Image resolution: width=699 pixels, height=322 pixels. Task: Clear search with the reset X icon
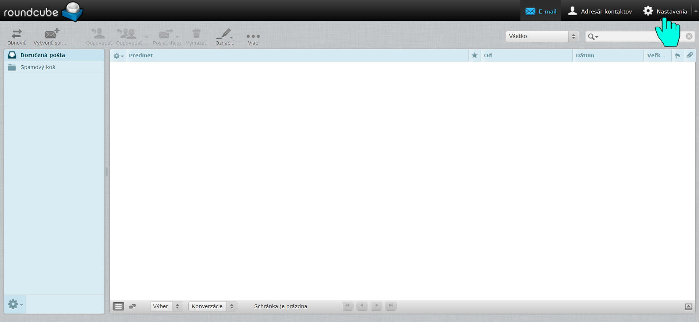(689, 36)
